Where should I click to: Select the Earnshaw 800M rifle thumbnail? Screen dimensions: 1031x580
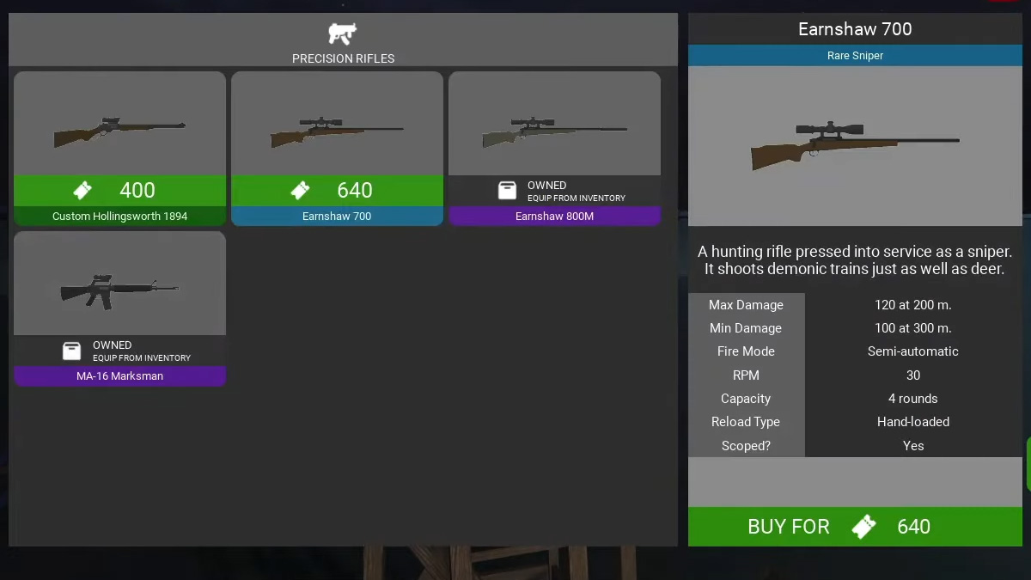point(554,124)
